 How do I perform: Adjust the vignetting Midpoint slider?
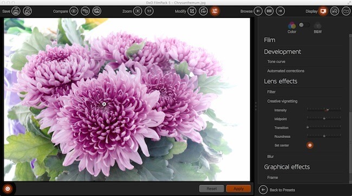[x=324, y=119]
